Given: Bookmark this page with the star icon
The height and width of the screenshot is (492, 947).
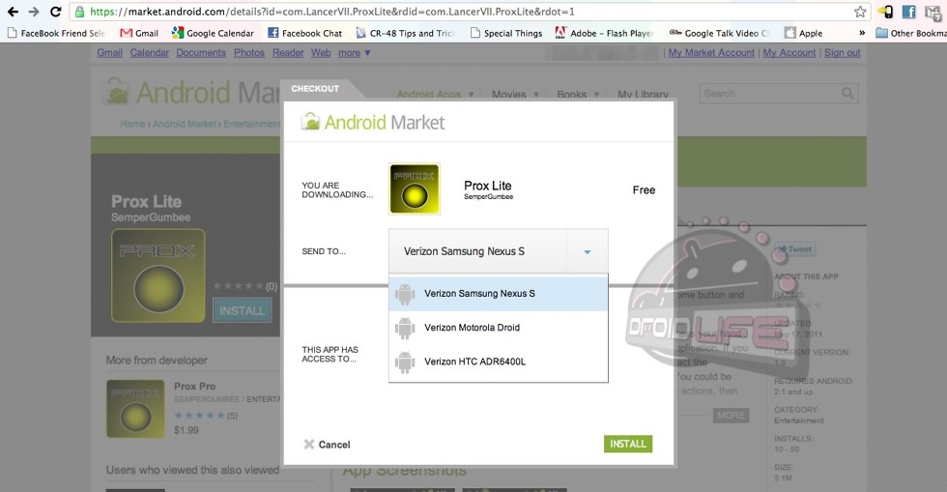Looking at the screenshot, I should coord(860,13).
